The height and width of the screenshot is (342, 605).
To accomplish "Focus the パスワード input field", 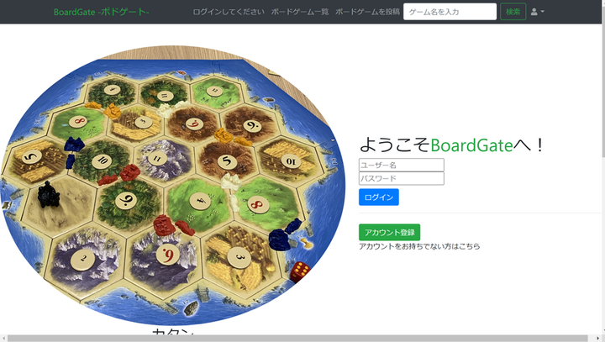I will tap(402, 178).
